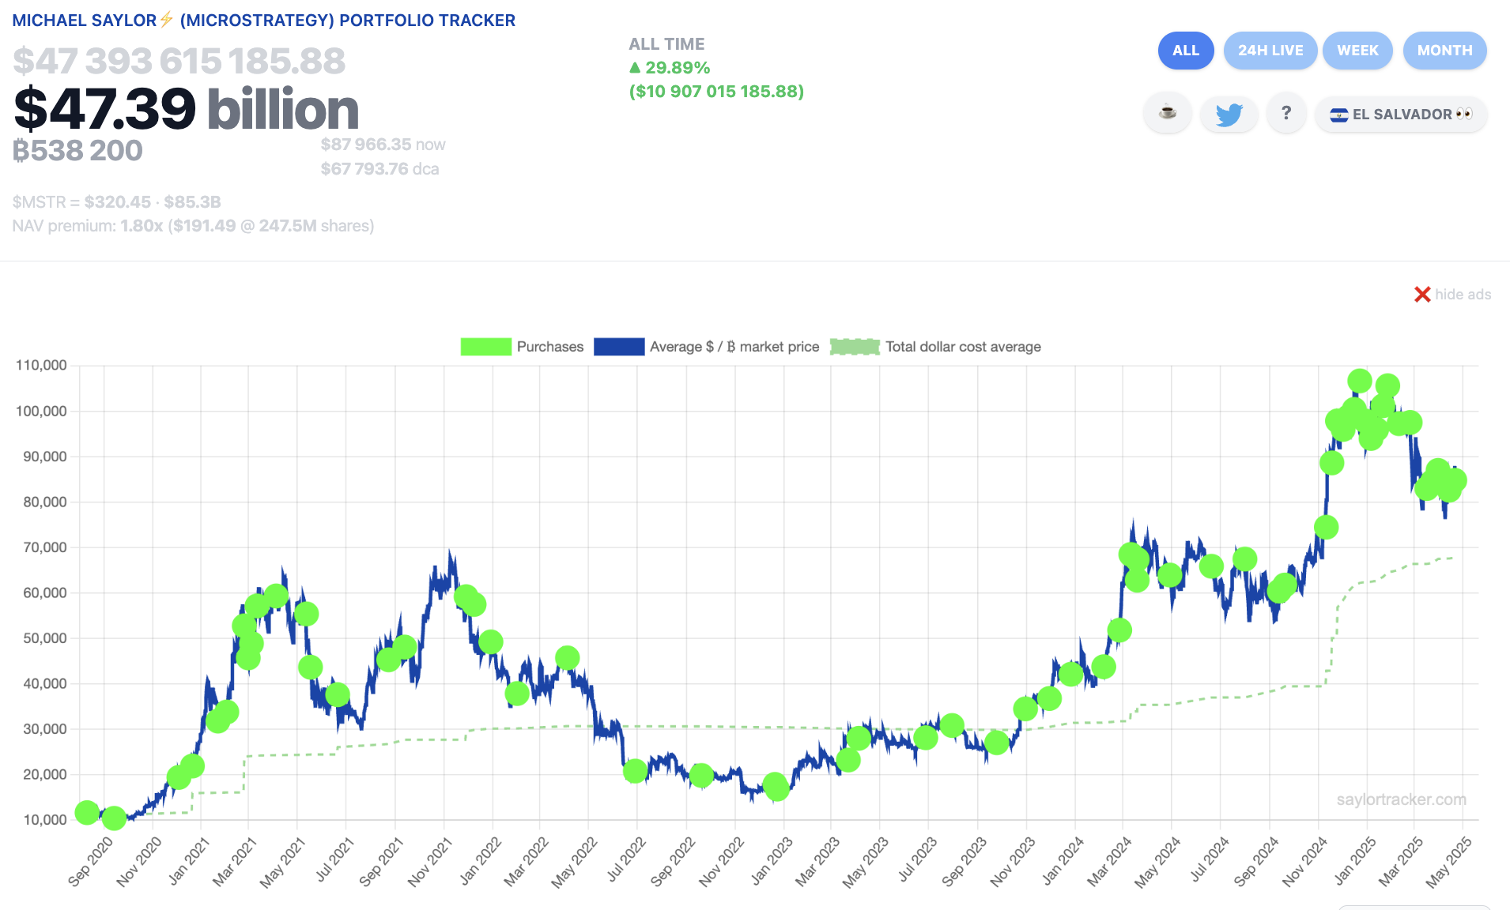Click the Total dollar cost average label
The height and width of the screenshot is (910, 1510).
click(x=963, y=347)
